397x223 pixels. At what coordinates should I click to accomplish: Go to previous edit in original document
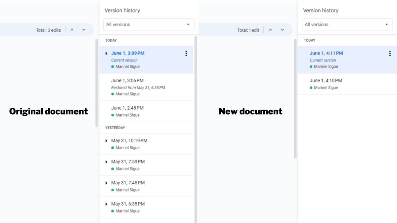click(x=72, y=30)
